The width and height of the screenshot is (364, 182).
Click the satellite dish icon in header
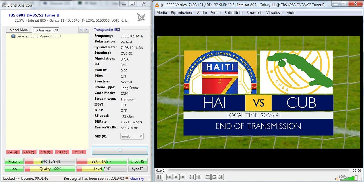click(141, 17)
